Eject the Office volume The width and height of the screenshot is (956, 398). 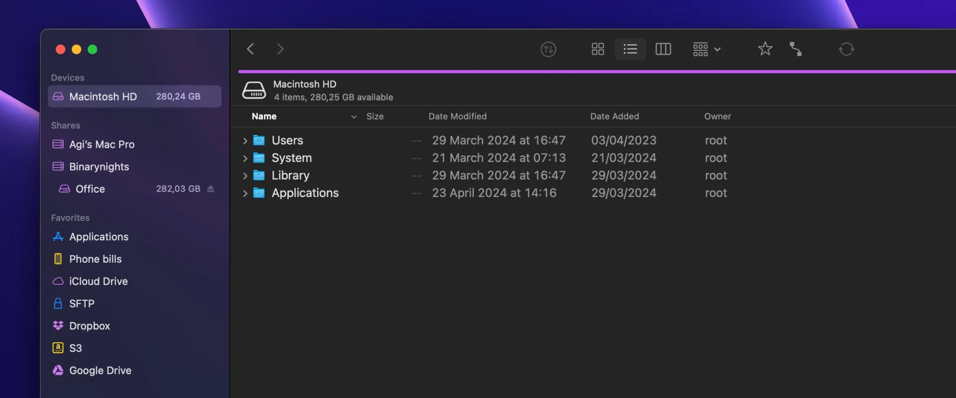(x=211, y=189)
